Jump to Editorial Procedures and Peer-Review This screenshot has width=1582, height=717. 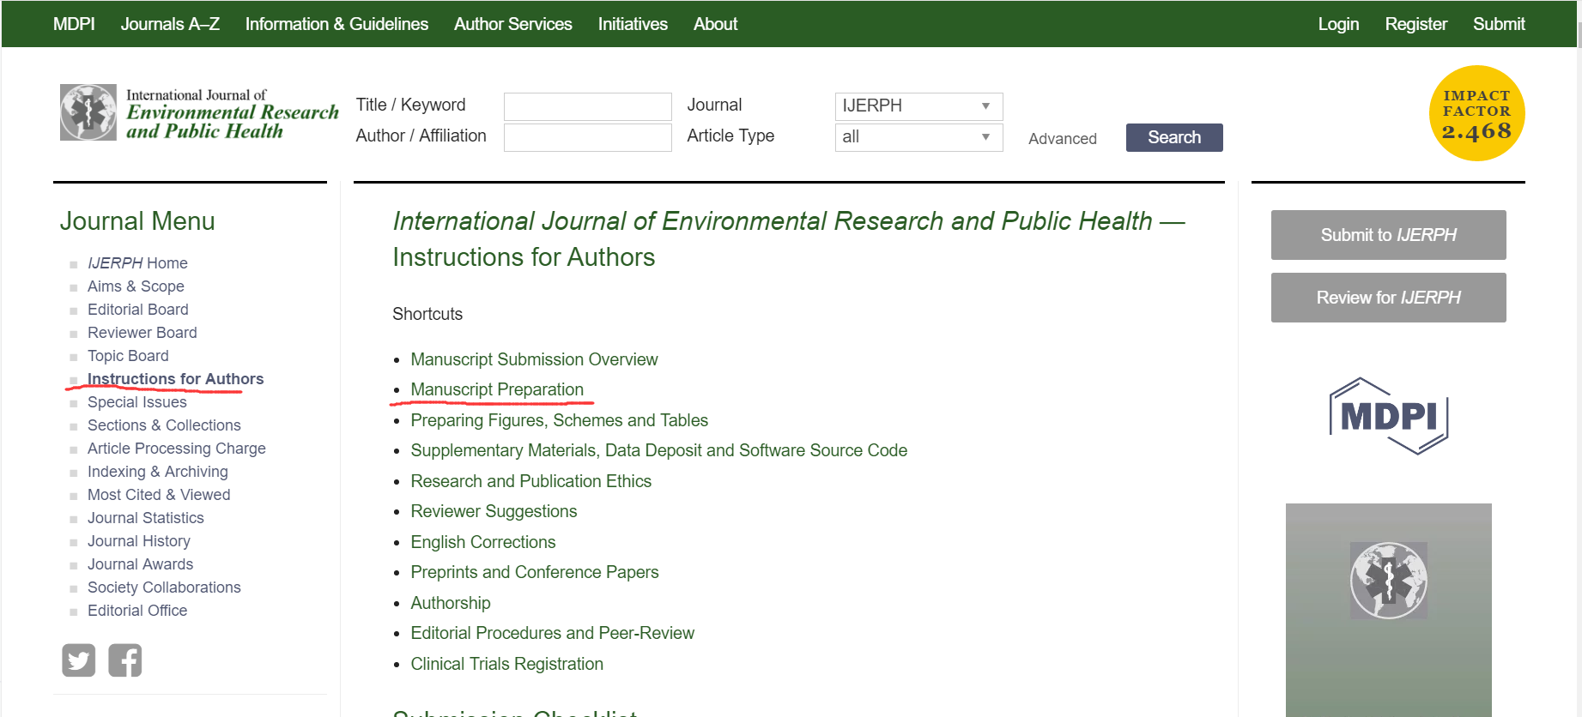click(552, 633)
